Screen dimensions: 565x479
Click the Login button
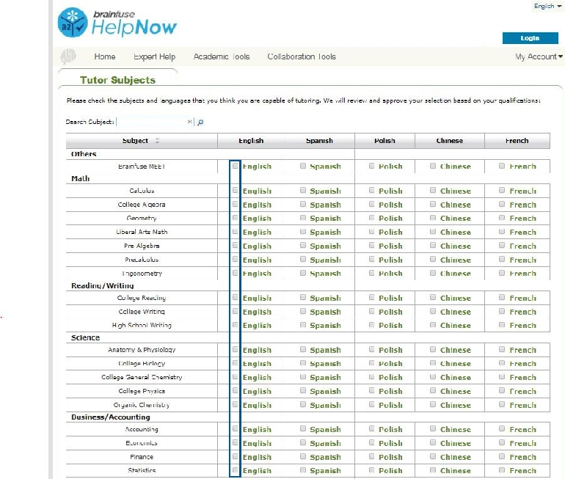point(530,38)
